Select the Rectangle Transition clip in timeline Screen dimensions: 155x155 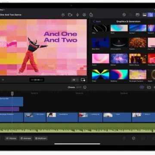12,117
